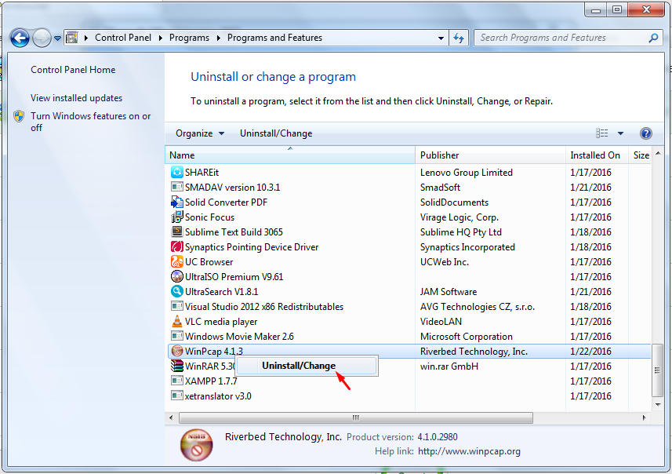Click the UltraISO Premium icon
This screenshot has height=474, width=672.
(x=177, y=276)
